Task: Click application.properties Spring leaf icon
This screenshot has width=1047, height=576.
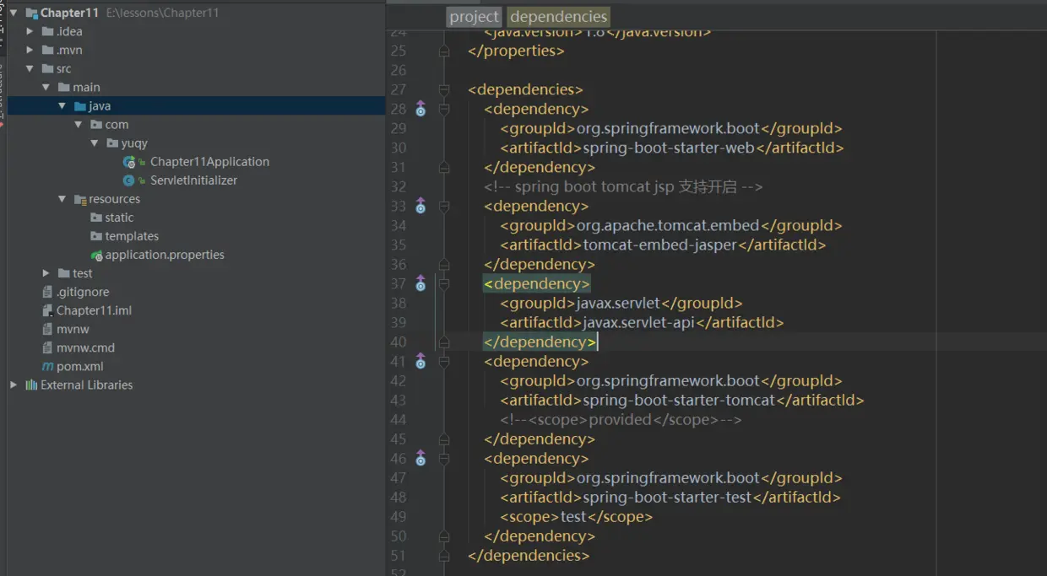Action: click(x=96, y=255)
